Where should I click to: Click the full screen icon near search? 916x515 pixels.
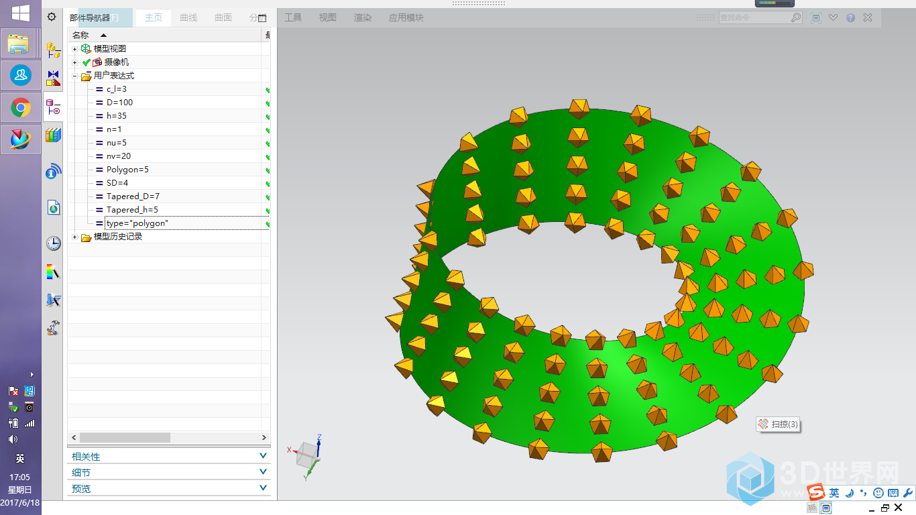[x=816, y=17]
